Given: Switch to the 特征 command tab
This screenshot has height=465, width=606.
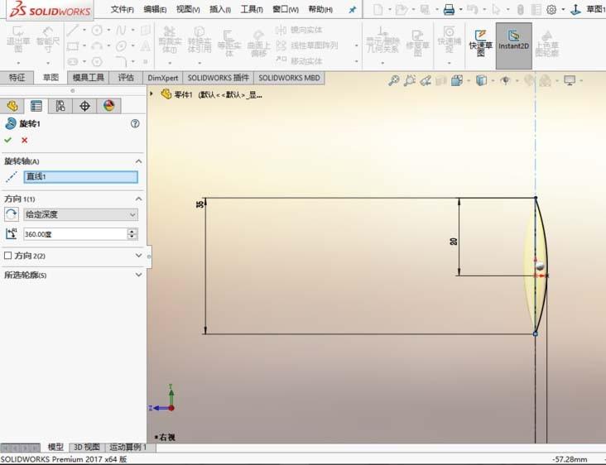Looking at the screenshot, I should pos(17,78).
